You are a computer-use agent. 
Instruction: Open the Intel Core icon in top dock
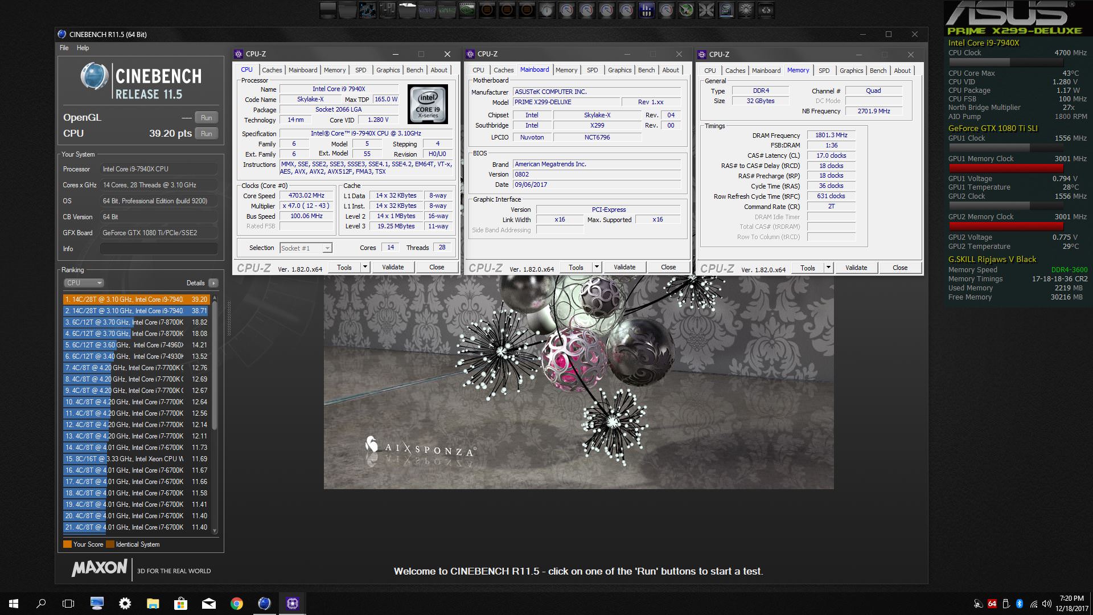[x=726, y=10]
